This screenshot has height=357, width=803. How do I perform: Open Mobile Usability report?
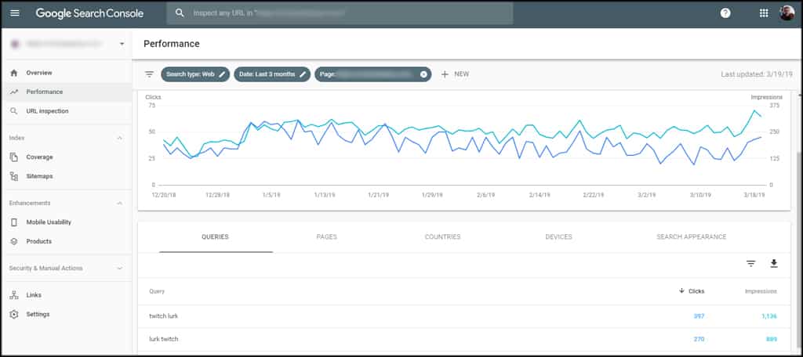click(x=49, y=222)
